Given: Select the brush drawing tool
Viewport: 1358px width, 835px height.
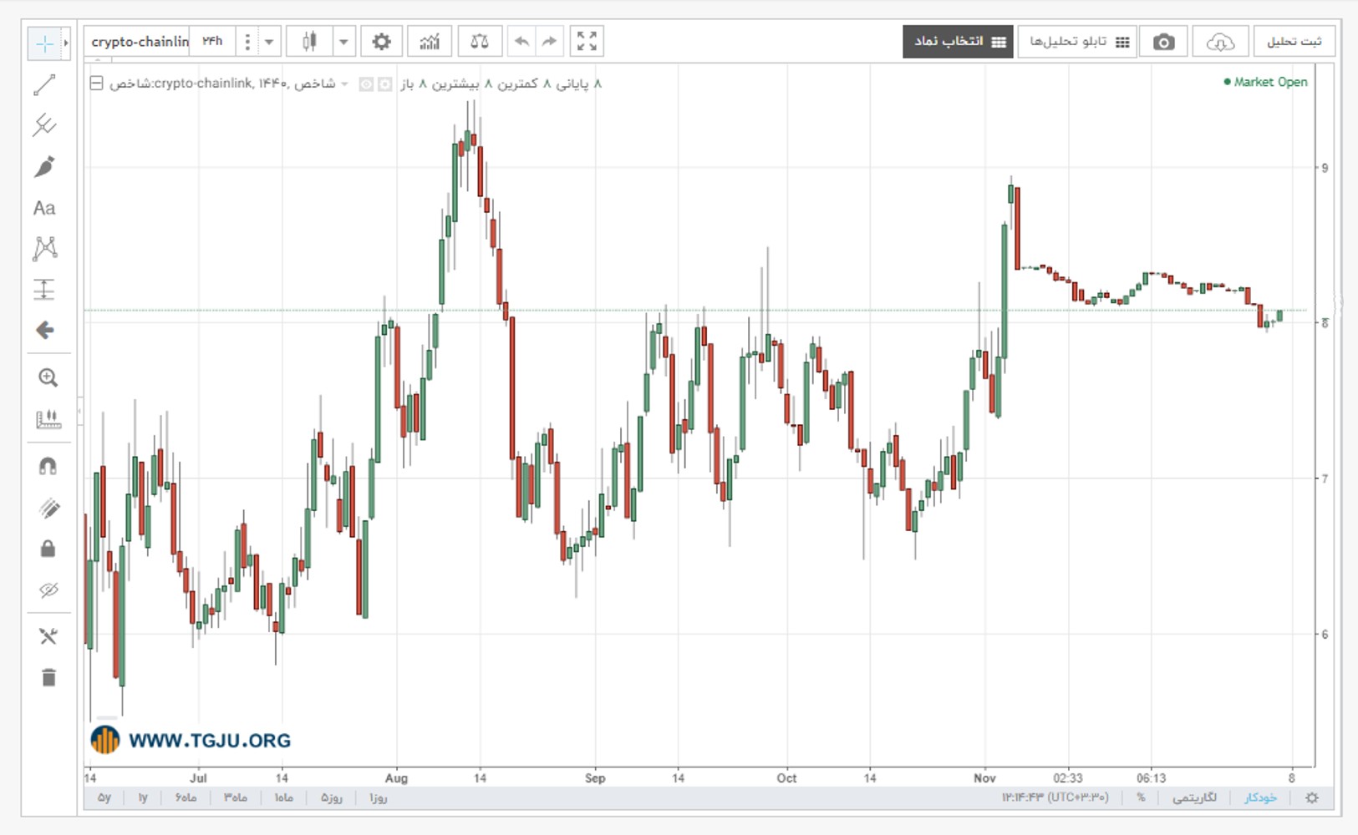Looking at the screenshot, I should pyautogui.click(x=45, y=166).
